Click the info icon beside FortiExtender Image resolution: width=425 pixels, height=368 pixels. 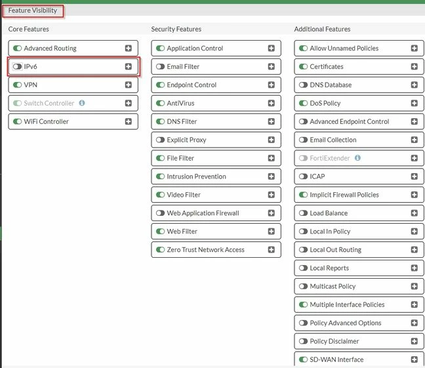[357, 158]
